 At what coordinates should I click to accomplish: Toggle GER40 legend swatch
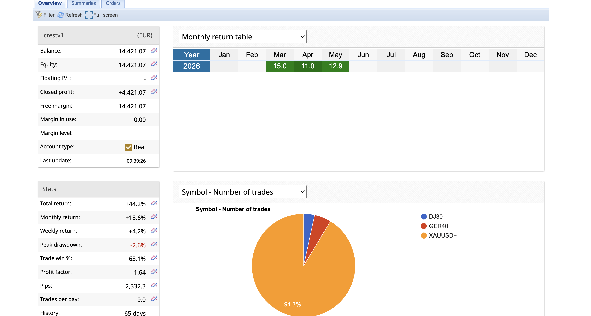pyautogui.click(x=424, y=226)
